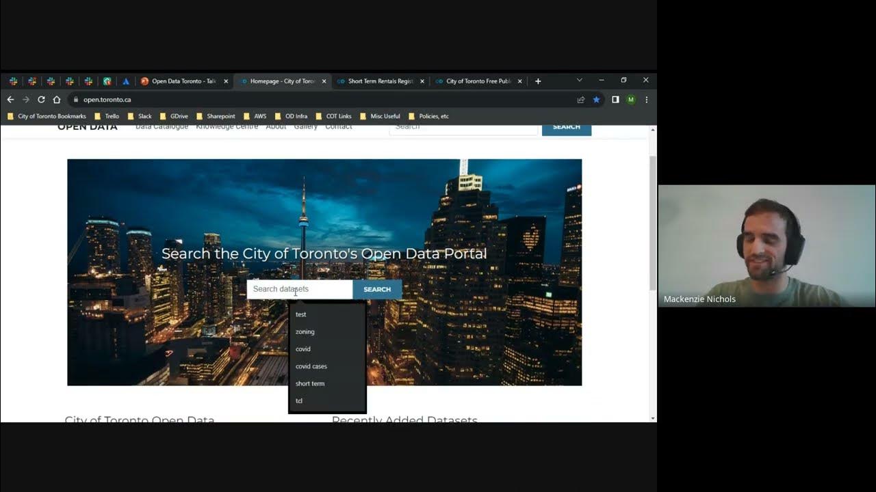
Task: Open the Data Catalogue nav link
Action: pos(162,126)
